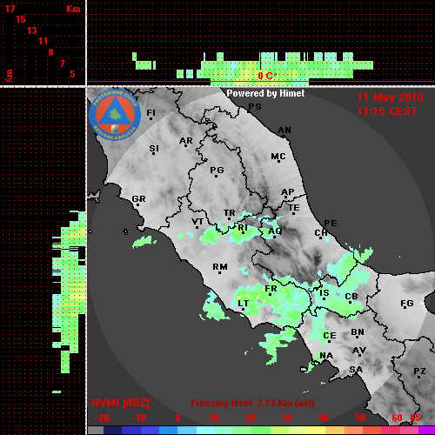Image resolution: width=435 pixels, height=435 pixels.
Task: Select the AQ station label
Action: [275, 231]
